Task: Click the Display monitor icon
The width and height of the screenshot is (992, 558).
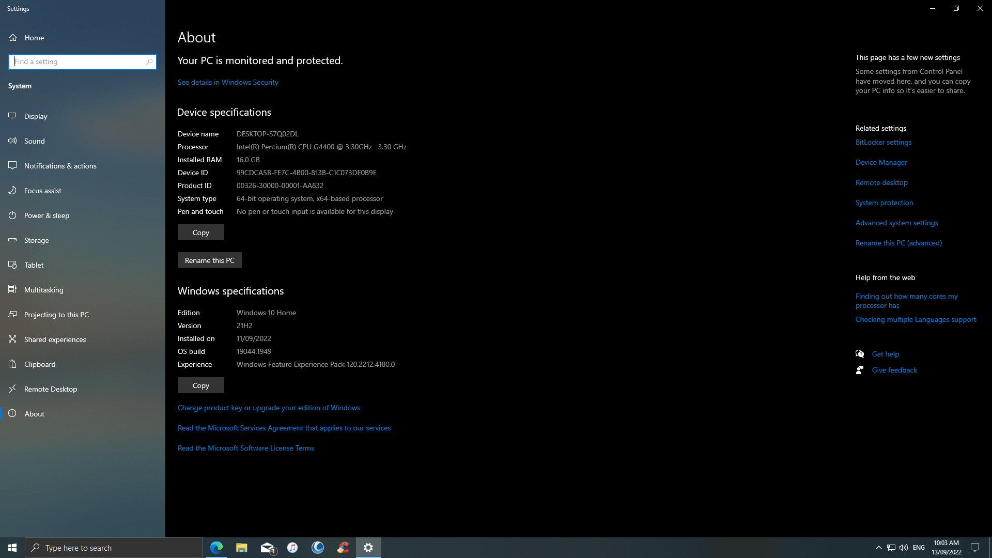Action: (x=12, y=116)
